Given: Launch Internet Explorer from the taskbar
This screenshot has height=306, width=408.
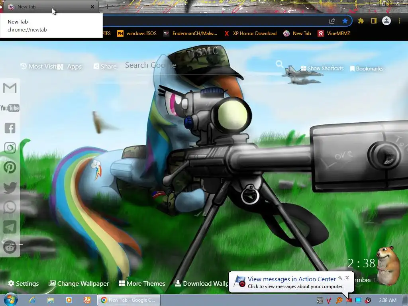Looking at the screenshot, I should pyautogui.click(x=32, y=300).
